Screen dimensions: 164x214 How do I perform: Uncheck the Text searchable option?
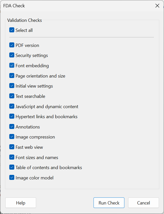12,96
